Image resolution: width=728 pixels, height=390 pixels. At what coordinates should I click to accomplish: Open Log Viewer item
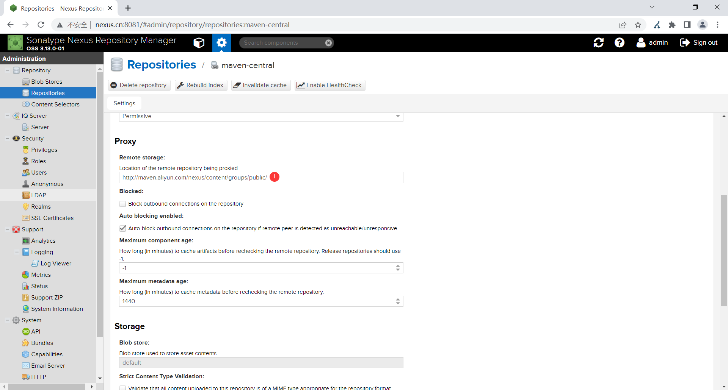tap(56, 264)
